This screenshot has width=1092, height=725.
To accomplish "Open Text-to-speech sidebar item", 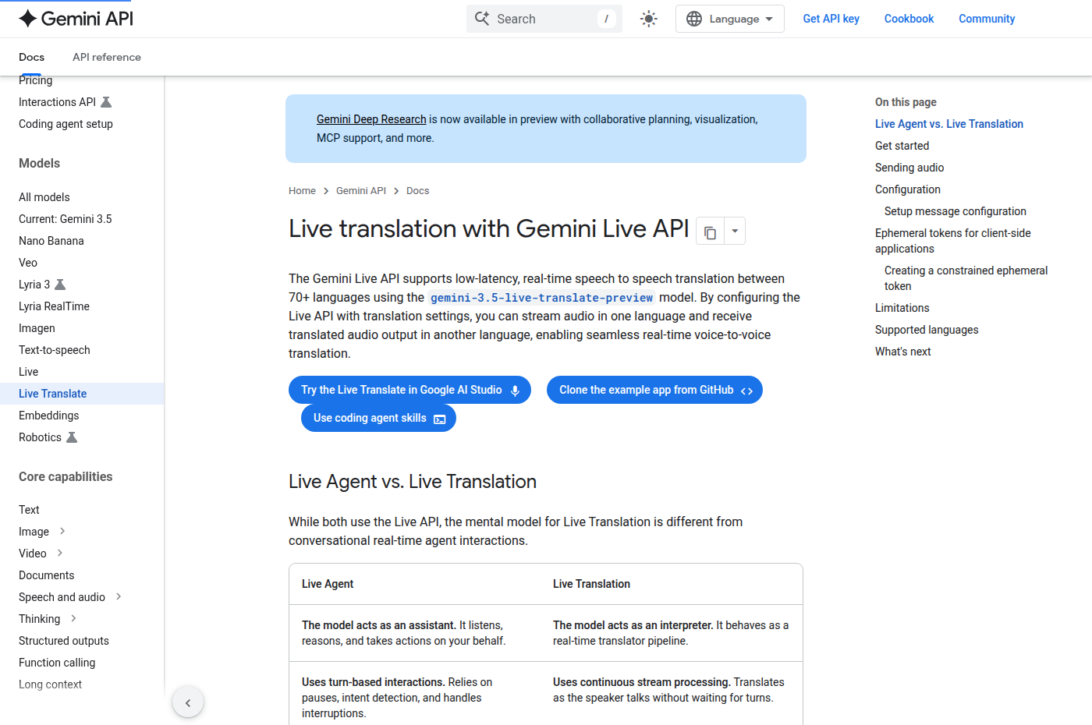I will click(x=55, y=350).
